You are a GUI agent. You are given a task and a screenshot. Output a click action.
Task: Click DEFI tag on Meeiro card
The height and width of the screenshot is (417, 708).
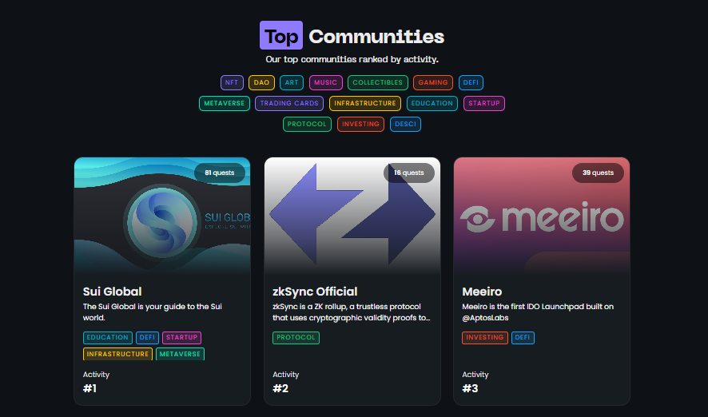point(523,338)
